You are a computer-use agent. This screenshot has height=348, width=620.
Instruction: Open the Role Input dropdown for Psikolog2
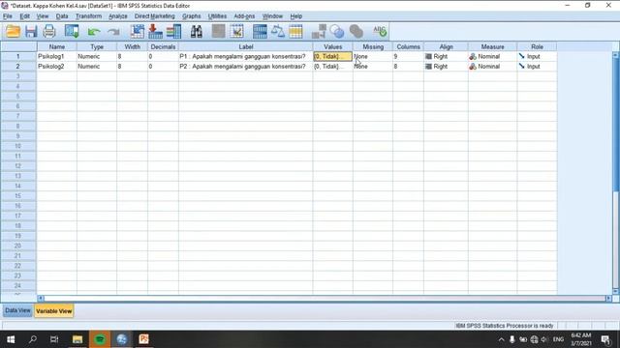click(537, 67)
